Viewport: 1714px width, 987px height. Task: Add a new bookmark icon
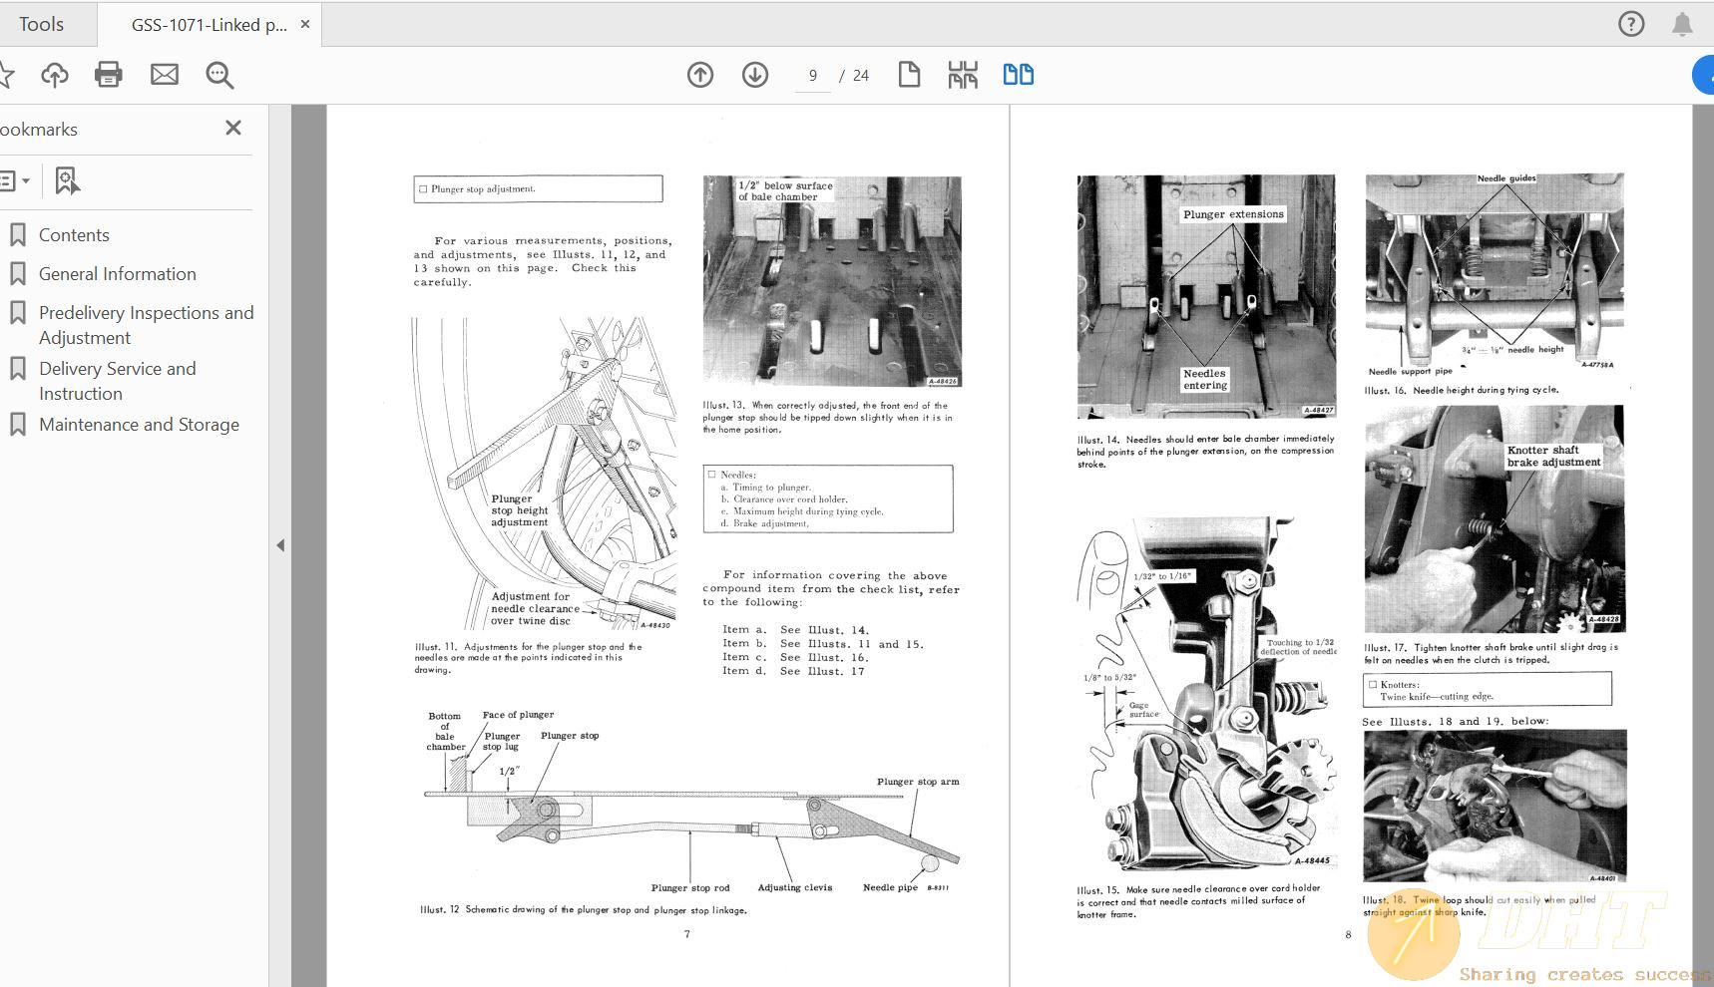coord(66,180)
